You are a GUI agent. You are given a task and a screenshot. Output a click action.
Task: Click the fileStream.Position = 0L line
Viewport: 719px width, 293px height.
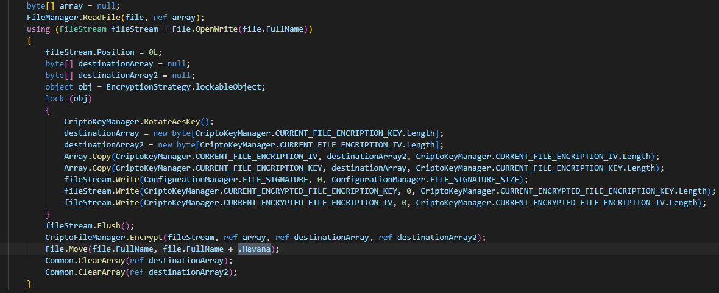click(x=104, y=52)
